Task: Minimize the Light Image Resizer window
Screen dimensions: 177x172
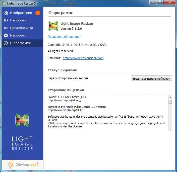Action: coord(153,2)
